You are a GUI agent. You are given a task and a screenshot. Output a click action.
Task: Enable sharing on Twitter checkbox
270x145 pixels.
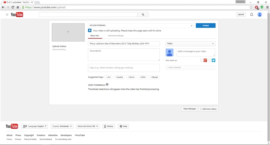click(x=210, y=61)
